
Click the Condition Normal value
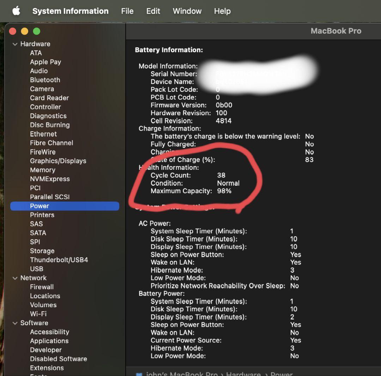[228, 183]
